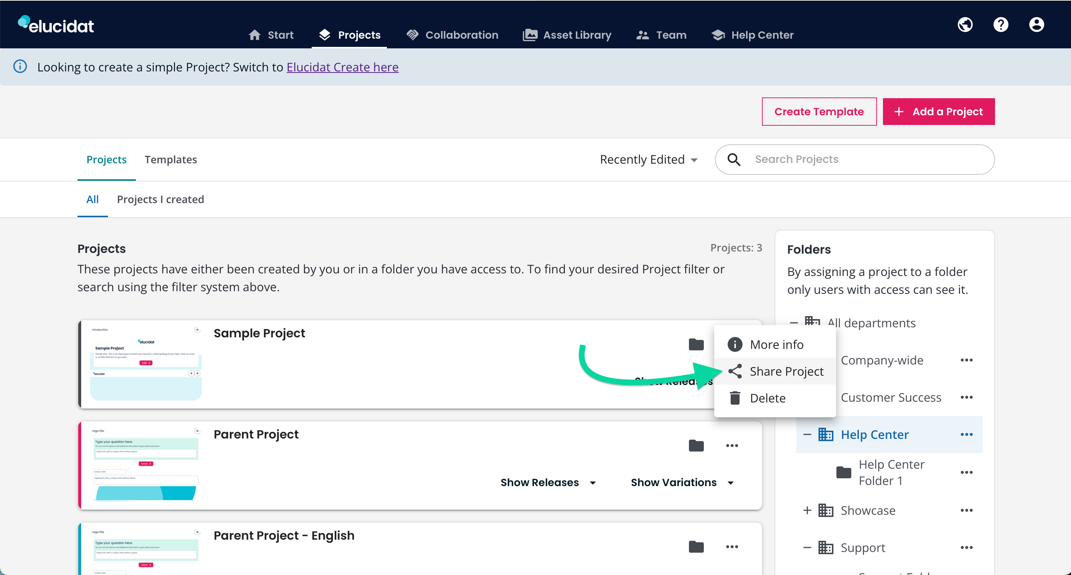The height and width of the screenshot is (575, 1071).
Task: Expand the Showcase folder node
Action: pos(807,510)
